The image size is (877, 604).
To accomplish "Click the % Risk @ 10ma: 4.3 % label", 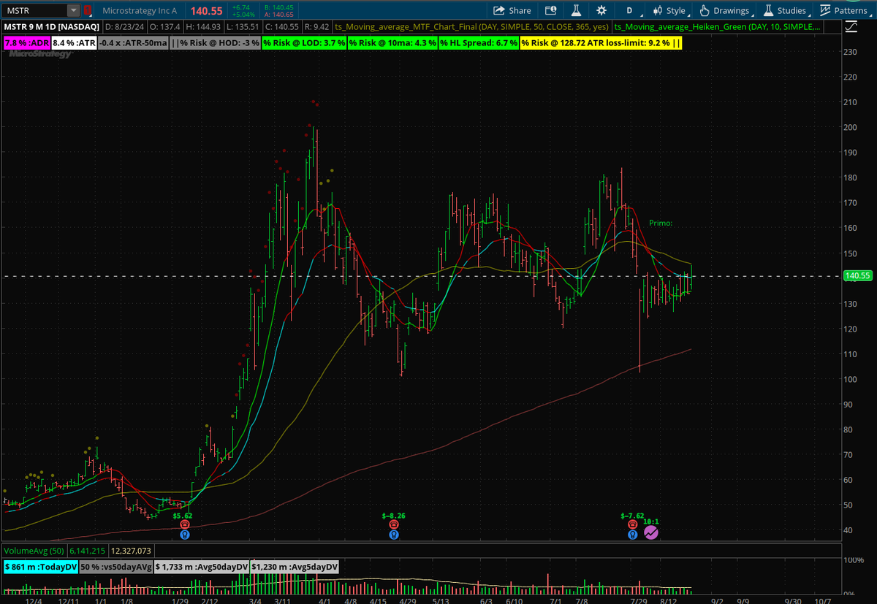I will pos(392,43).
